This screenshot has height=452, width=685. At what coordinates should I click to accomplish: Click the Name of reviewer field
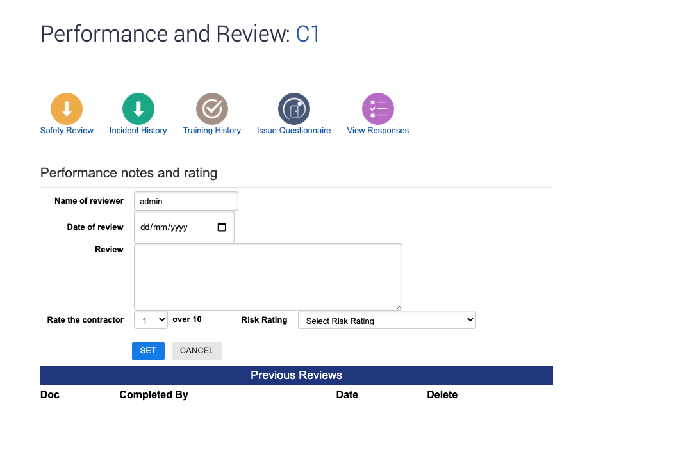(x=186, y=201)
